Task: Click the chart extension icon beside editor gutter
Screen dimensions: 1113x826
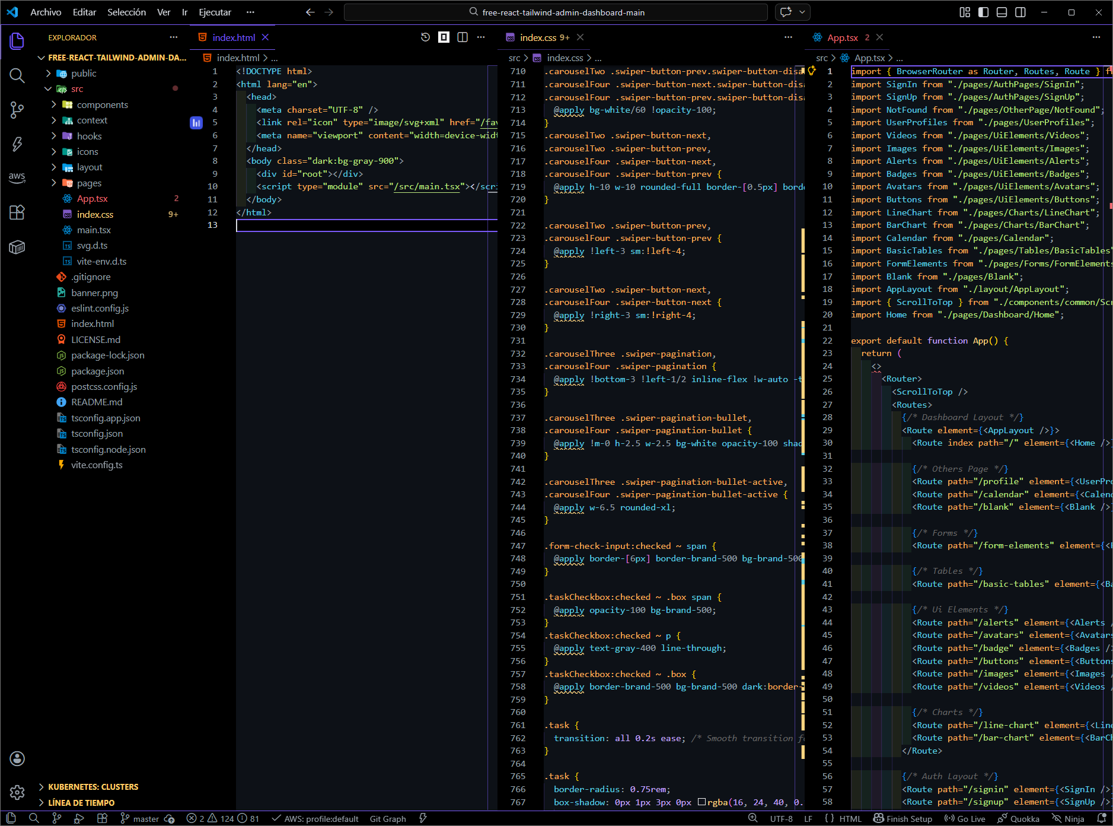Action: pyautogui.click(x=196, y=123)
